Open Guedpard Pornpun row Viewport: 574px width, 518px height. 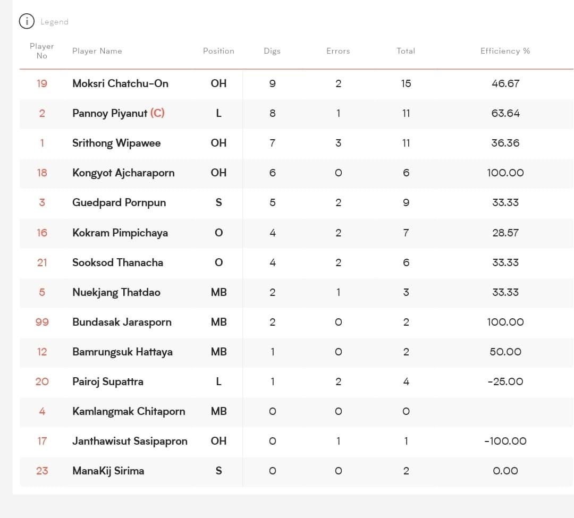pos(296,202)
